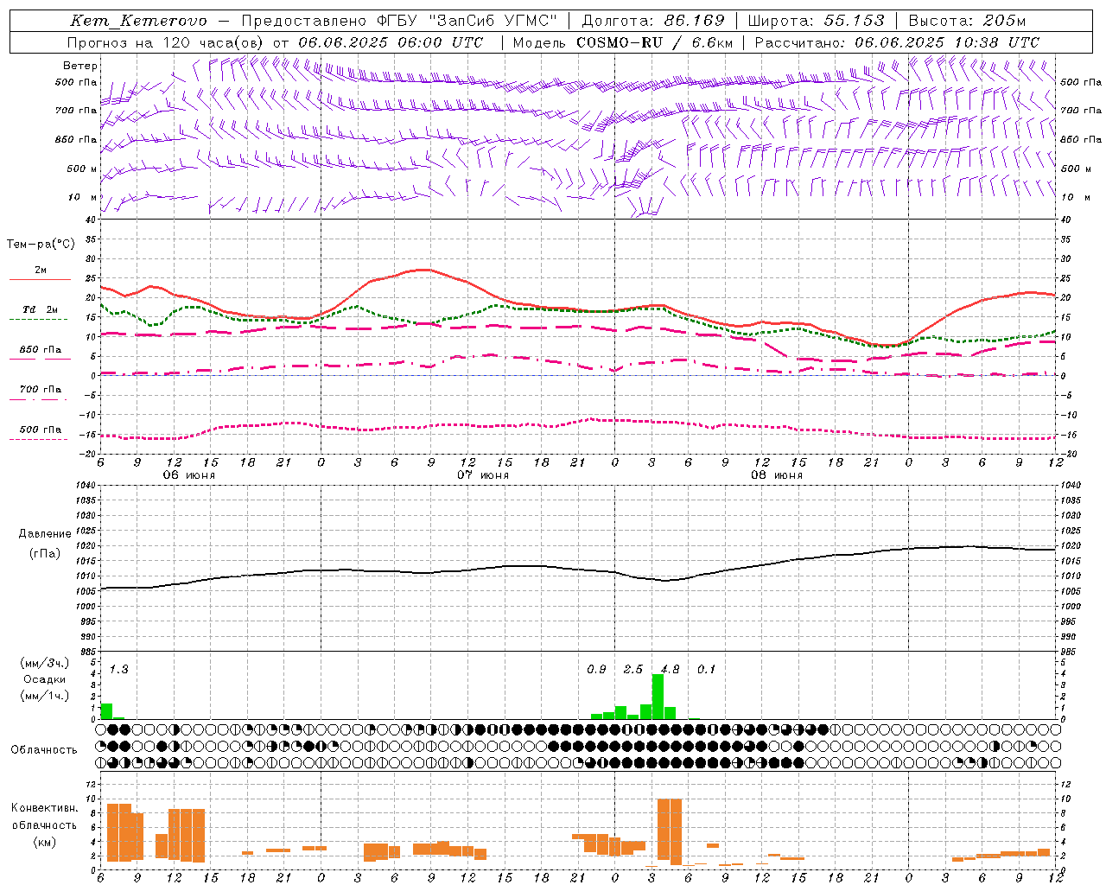Click the '06 июня' date label
Image resolution: width=1106 pixels, height=885 pixels.
click(x=189, y=475)
